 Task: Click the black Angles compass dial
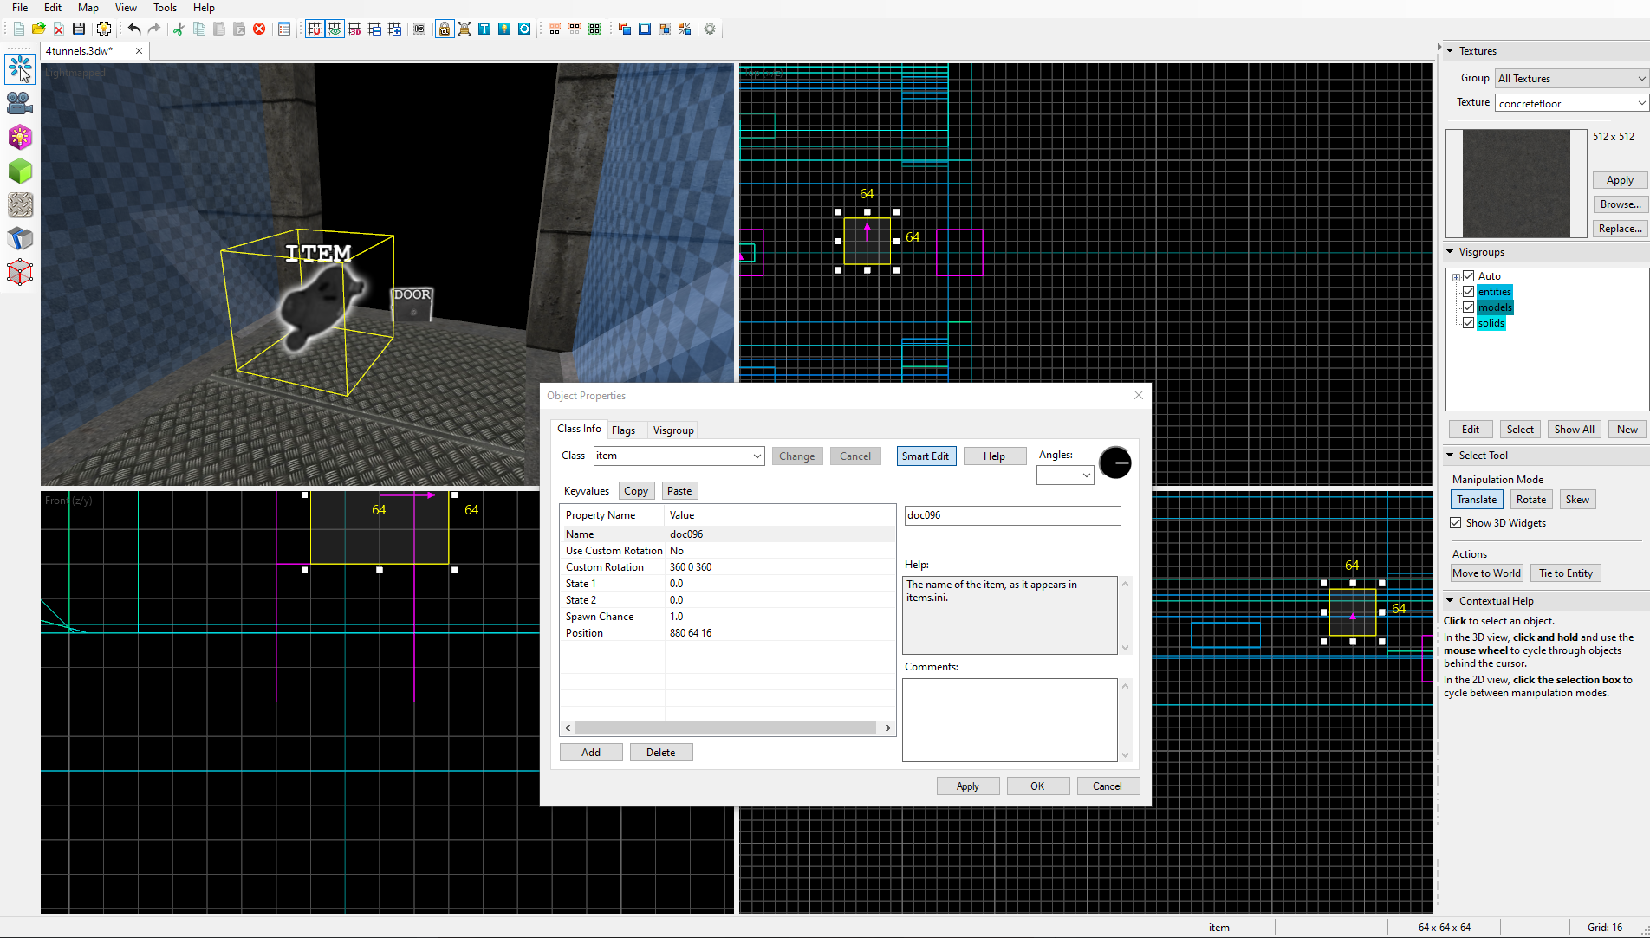[x=1114, y=463]
